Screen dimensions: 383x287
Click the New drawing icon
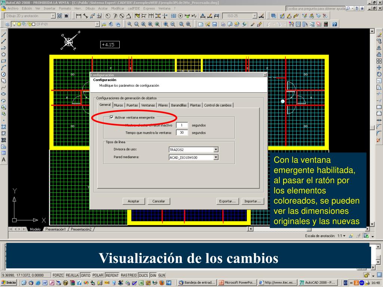point(200,24)
